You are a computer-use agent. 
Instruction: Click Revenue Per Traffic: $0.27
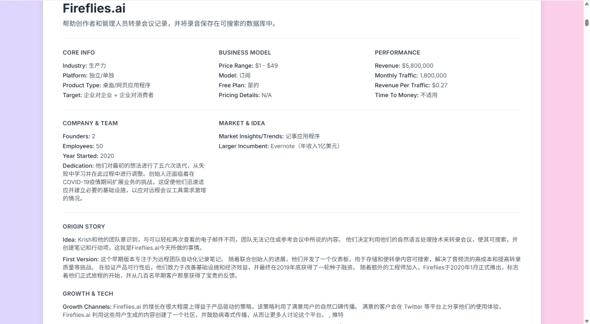coord(411,85)
